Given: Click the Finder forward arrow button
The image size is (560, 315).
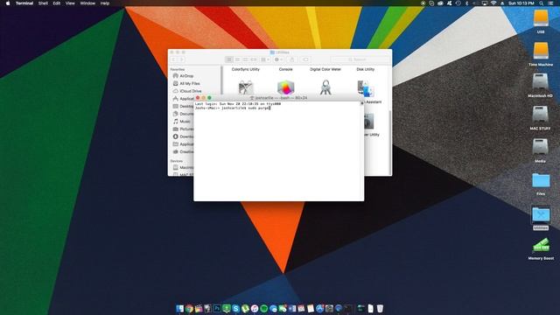Looking at the screenshot, I should tap(181, 59).
